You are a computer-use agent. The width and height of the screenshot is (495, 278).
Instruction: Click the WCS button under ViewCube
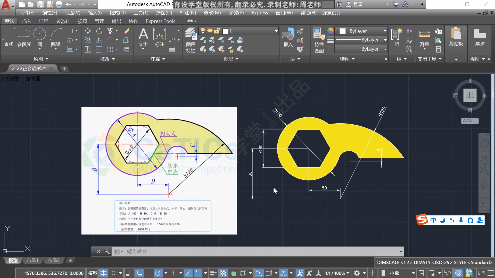[x=469, y=121]
